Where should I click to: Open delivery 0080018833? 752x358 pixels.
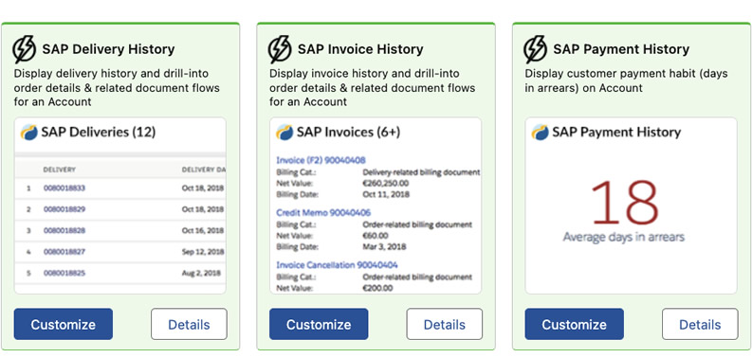[x=64, y=188]
